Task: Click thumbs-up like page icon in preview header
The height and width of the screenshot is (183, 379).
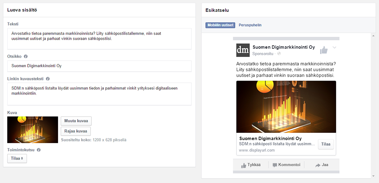Action: 324,50
